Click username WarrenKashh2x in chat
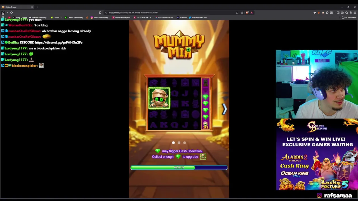Viewport: 358px width, 201px height. [20, 25]
